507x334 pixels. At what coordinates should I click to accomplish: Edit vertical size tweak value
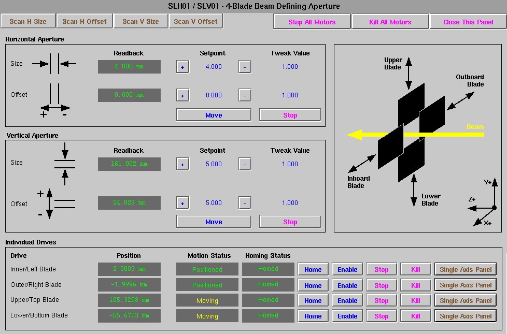[290, 164]
